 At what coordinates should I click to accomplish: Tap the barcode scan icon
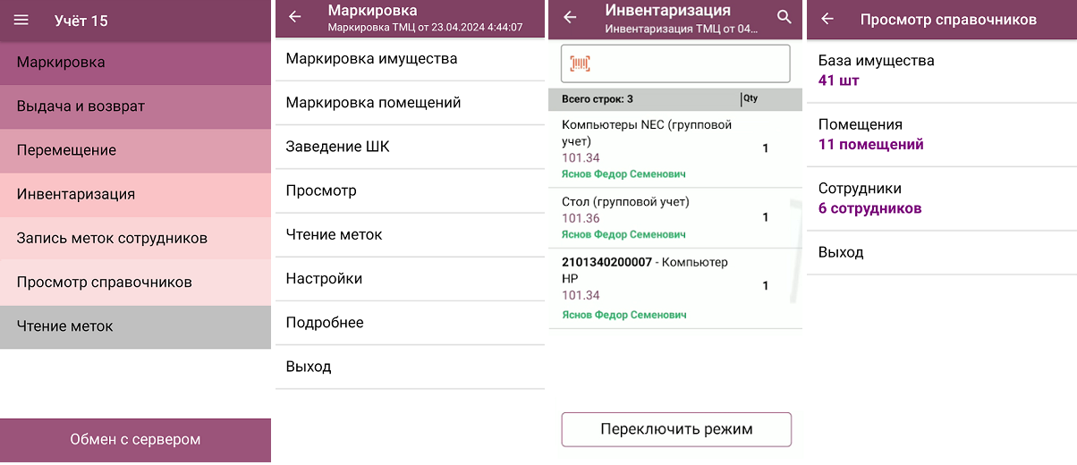tap(581, 63)
